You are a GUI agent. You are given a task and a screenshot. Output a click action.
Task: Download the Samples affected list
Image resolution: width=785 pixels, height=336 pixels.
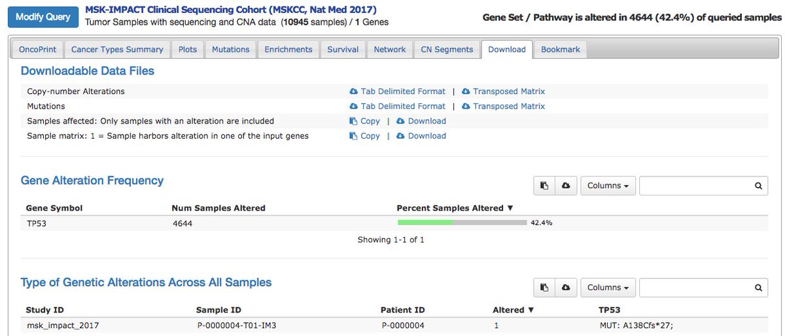pos(421,121)
